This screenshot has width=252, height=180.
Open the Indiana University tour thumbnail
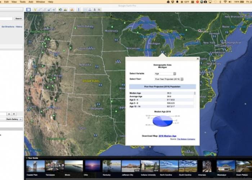coord(150,166)
